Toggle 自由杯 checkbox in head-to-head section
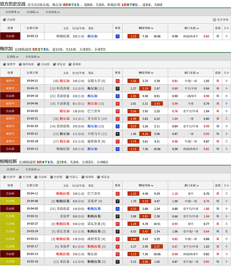Image resolution: width=231 pixels, height=267 pixels. (4, 20)
